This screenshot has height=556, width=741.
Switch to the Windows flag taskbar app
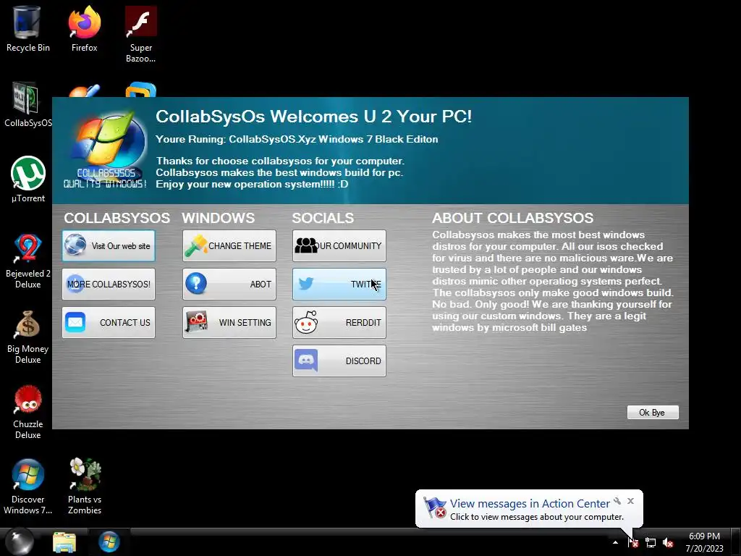pos(109,542)
